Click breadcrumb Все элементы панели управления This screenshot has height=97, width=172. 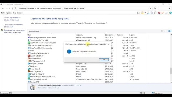(x=49, y=8)
